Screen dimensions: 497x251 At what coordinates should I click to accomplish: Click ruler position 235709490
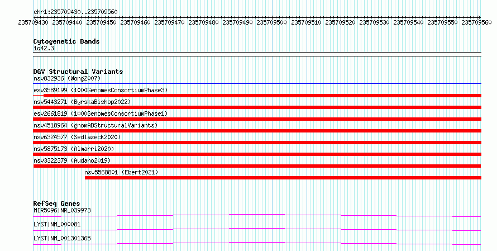point(238,22)
